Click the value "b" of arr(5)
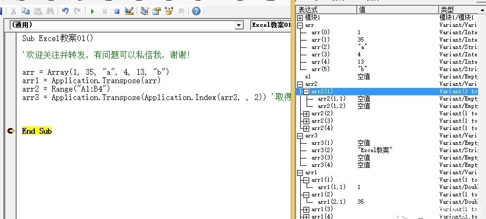 coord(363,69)
